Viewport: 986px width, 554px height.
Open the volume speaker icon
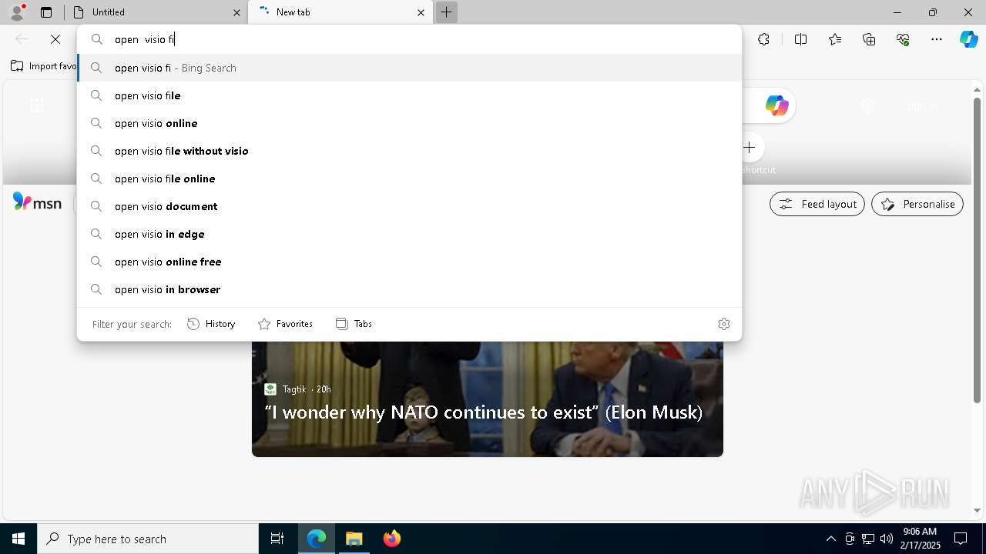coord(886,539)
